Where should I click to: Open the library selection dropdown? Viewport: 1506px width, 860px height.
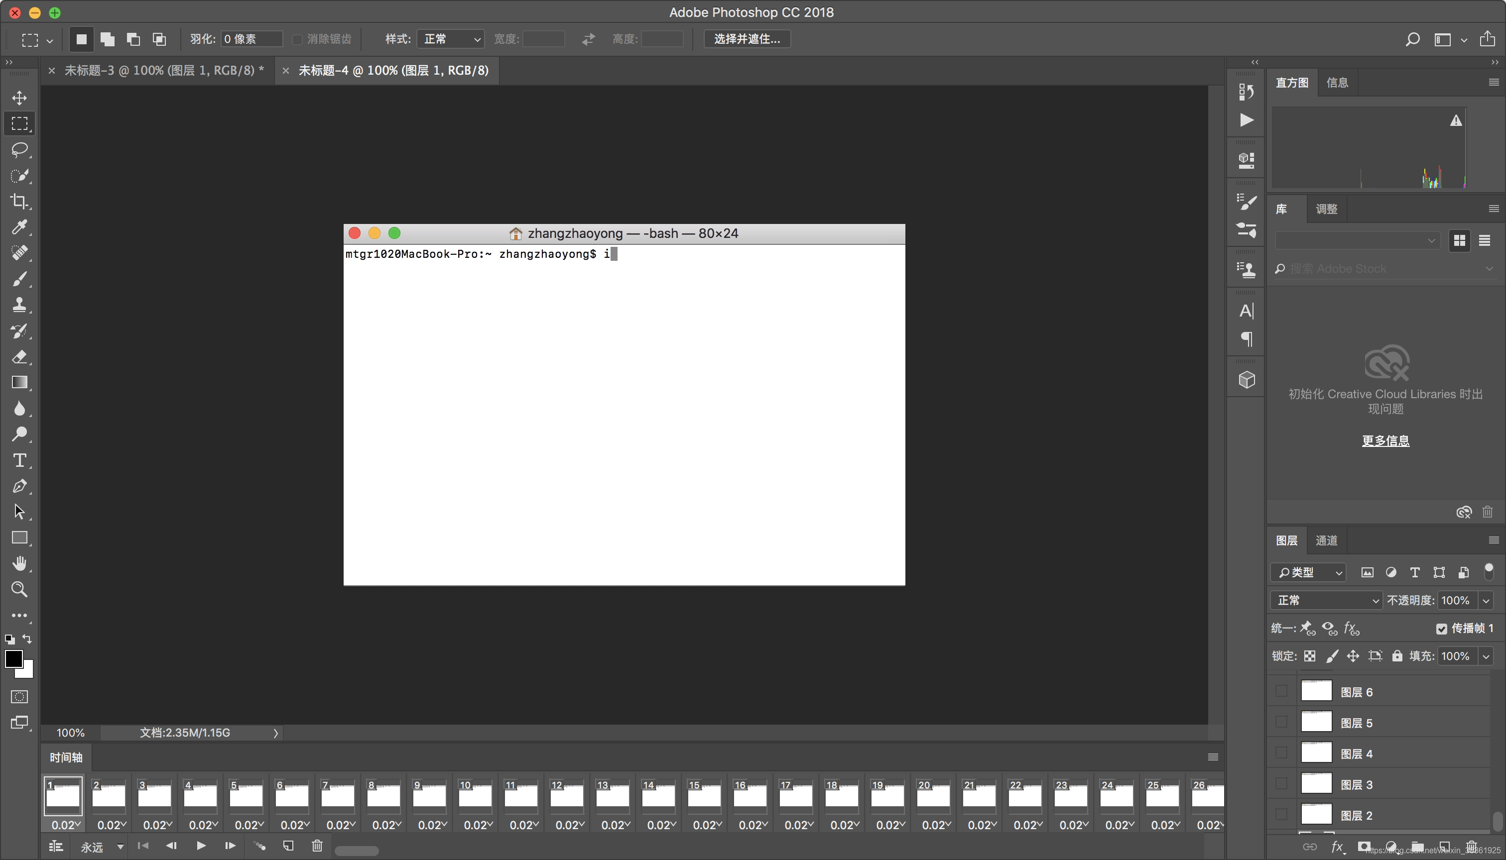click(1357, 240)
